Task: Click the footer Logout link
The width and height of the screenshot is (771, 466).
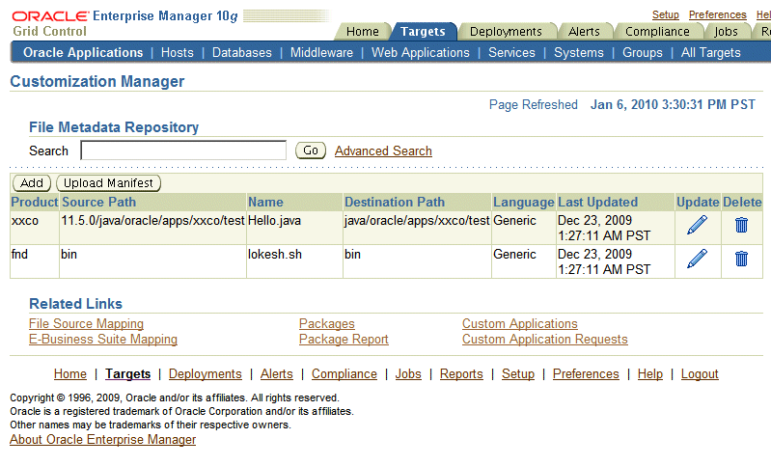Action: pyautogui.click(x=700, y=374)
